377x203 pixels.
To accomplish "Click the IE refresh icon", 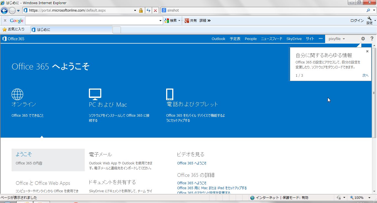I will point(148,10).
